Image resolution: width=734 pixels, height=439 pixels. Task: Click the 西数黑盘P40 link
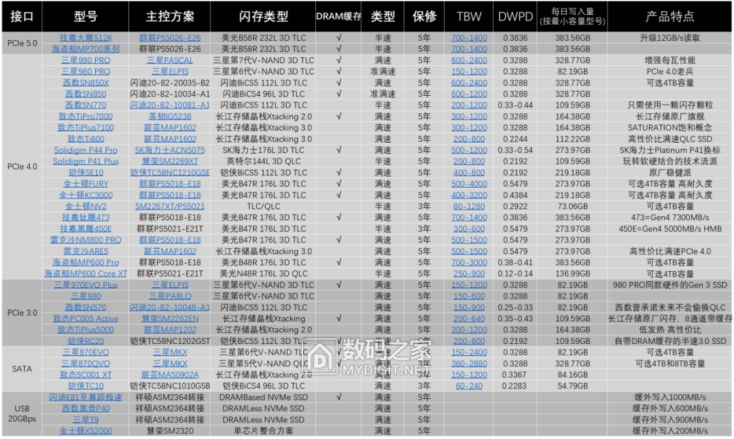[86, 408]
